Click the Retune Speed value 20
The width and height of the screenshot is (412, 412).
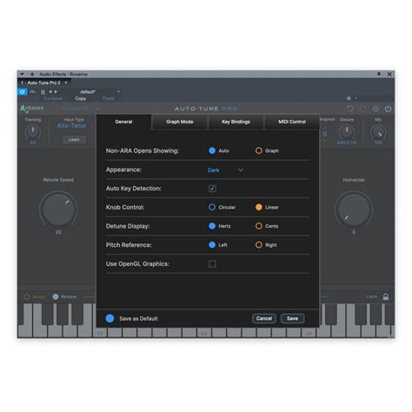(58, 232)
